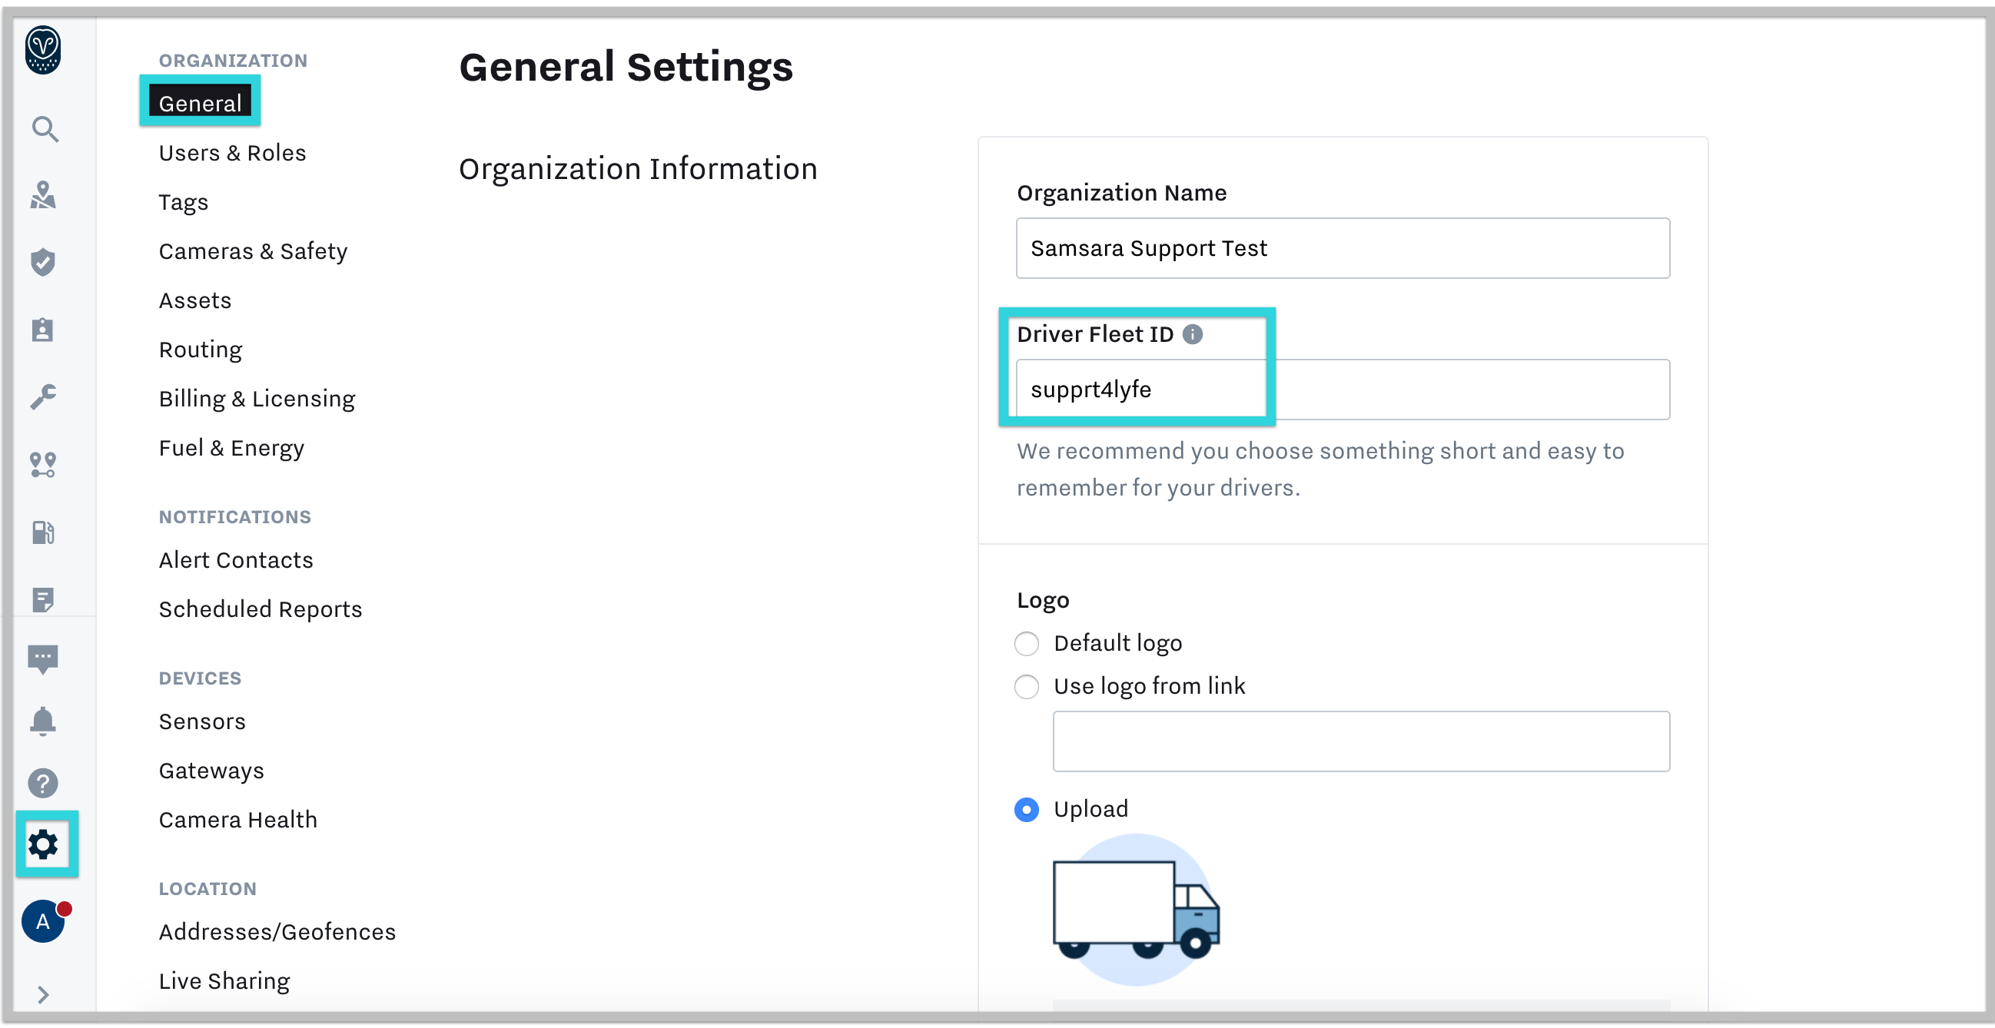This screenshot has width=1995, height=1028.
Task: Click the wrench maintenance icon
Action: 43,397
